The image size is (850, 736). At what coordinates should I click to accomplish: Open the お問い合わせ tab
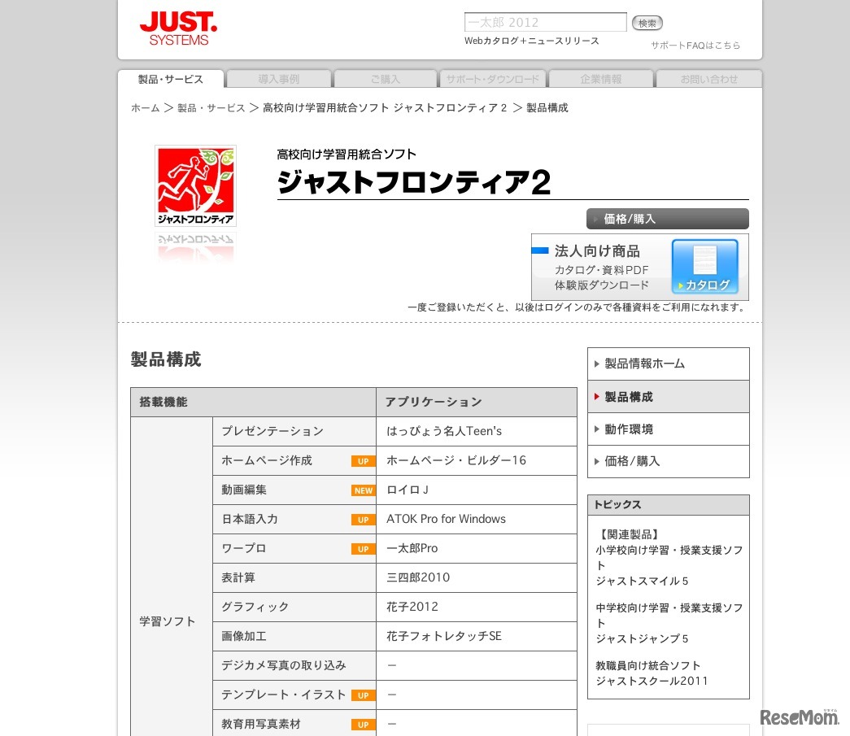pos(708,79)
